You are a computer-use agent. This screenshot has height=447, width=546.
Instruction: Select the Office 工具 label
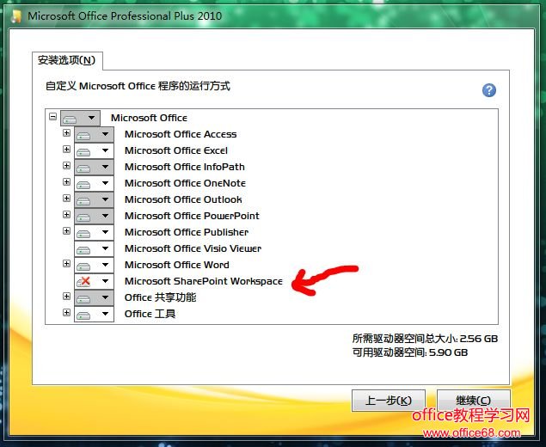150,314
